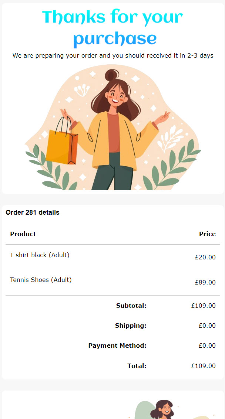The image size is (225, 419).
Task: Click the 'Thanks for your purchase' heading
Action: (113, 28)
